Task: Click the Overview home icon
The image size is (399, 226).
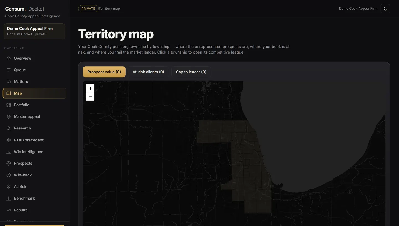Action: click(x=9, y=58)
